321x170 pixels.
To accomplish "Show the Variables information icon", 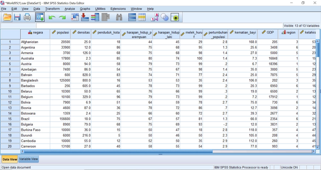I will 95,17.
